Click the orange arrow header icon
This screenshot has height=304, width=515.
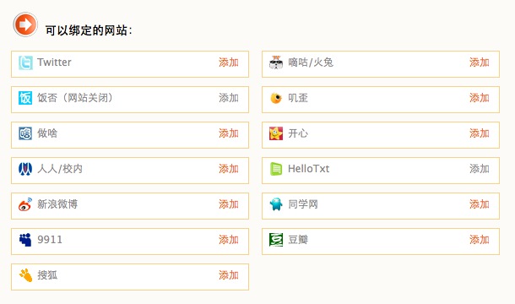25,24
